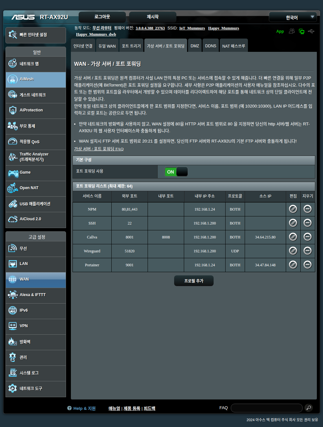The width and height of the screenshot is (323, 427).
Task: Open the 포트 트리거 tab
Action: click(131, 46)
